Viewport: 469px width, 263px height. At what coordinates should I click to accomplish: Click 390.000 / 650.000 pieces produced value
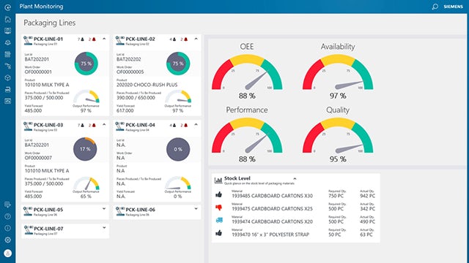tap(136, 98)
